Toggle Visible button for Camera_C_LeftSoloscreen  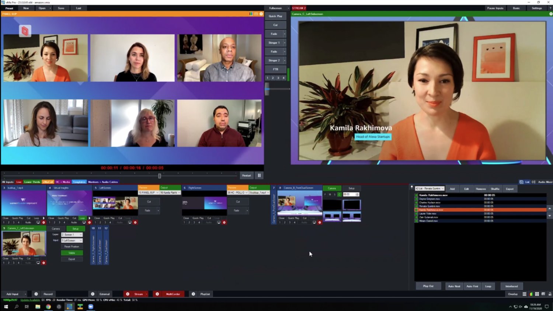(72, 253)
